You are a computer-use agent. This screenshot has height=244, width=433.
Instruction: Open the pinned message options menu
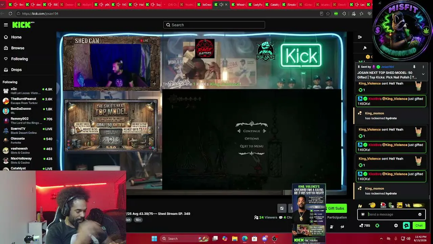pyautogui.click(x=423, y=67)
